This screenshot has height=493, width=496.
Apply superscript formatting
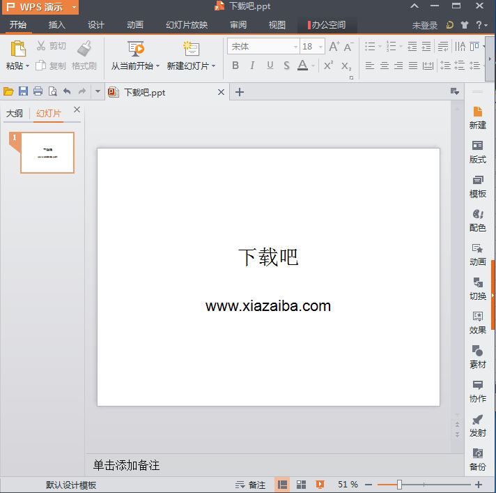click(x=328, y=66)
